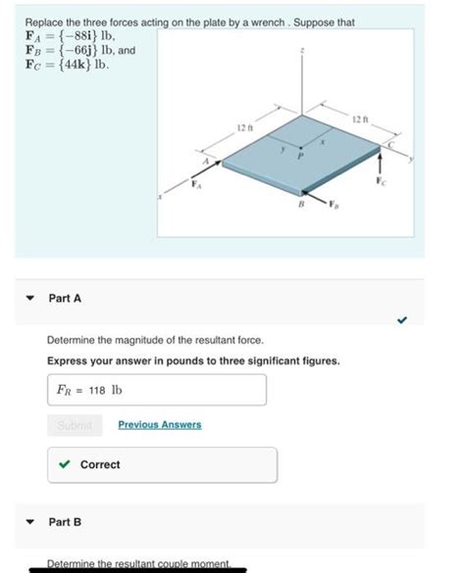Collapse the Part B section triangle

30,521
